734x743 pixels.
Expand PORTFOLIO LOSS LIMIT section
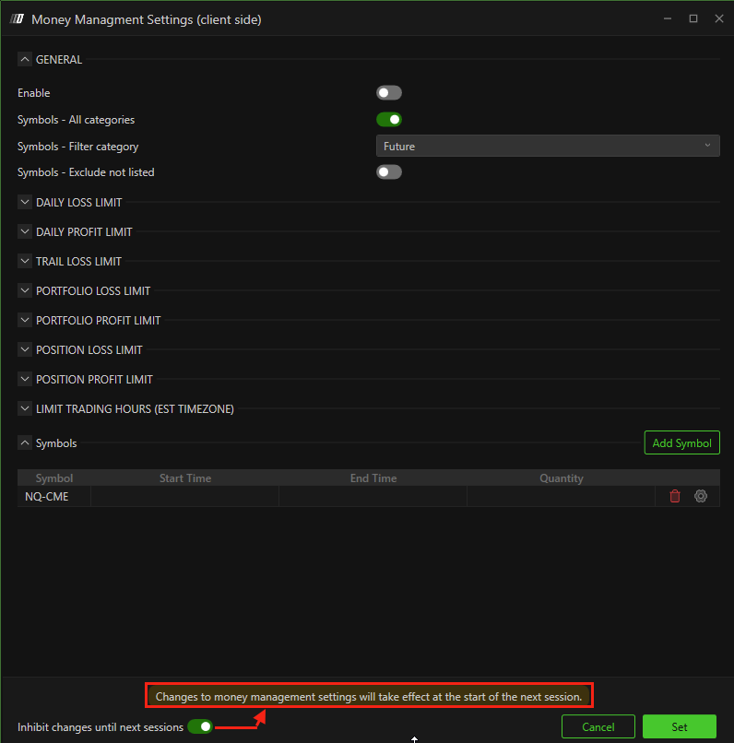[25, 291]
